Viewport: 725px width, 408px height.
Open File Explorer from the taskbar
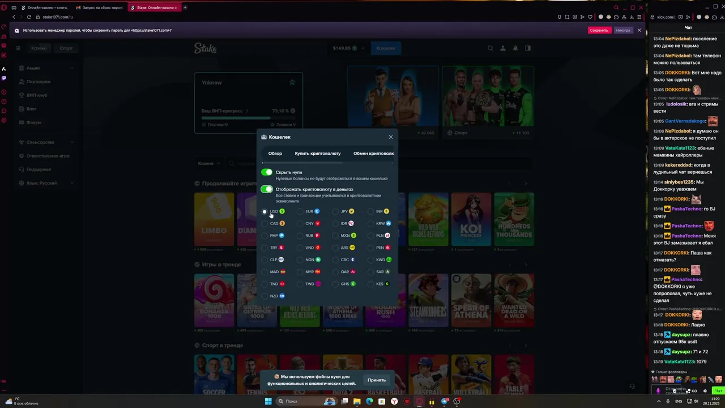pyautogui.click(x=357, y=401)
